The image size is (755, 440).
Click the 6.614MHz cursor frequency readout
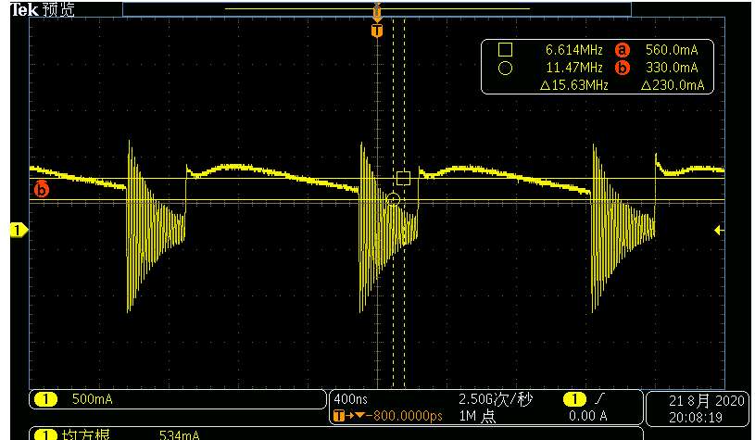click(x=574, y=50)
